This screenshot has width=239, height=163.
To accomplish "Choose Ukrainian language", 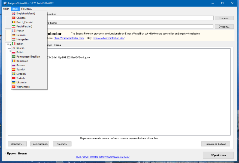I will (29, 82).
